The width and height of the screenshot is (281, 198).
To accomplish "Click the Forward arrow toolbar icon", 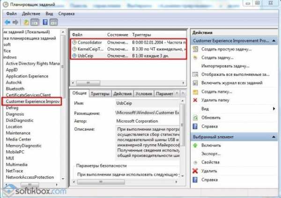I will coord(15,22).
